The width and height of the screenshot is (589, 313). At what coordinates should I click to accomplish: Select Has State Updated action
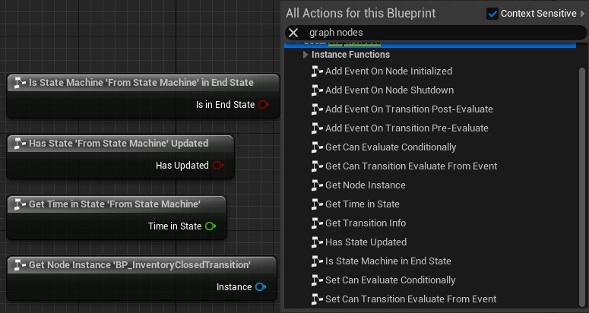tap(366, 242)
